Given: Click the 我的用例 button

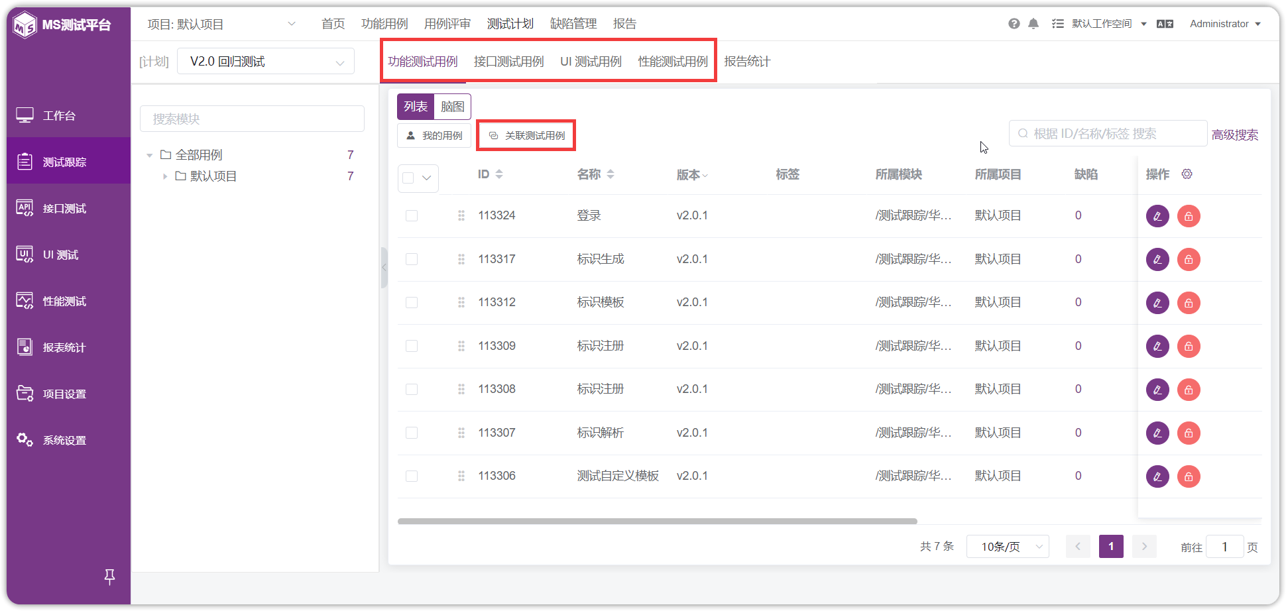Looking at the screenshot, I should coord(434,135).
